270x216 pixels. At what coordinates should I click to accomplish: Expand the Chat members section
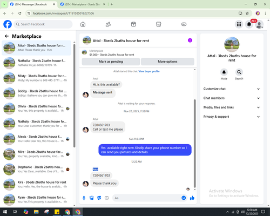pos(232,98)
